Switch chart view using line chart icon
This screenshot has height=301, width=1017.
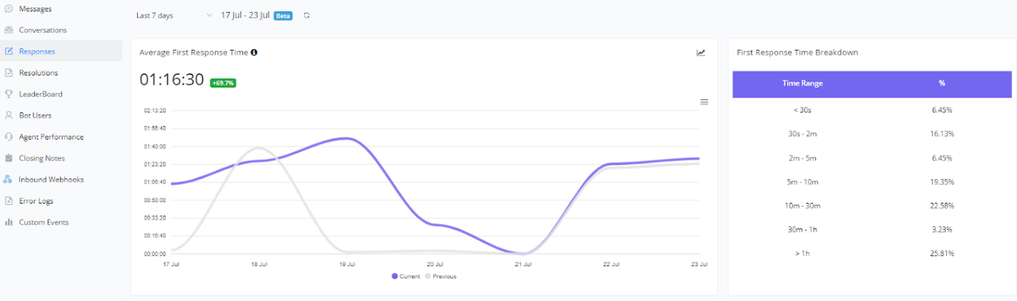[x=701, y=53]
